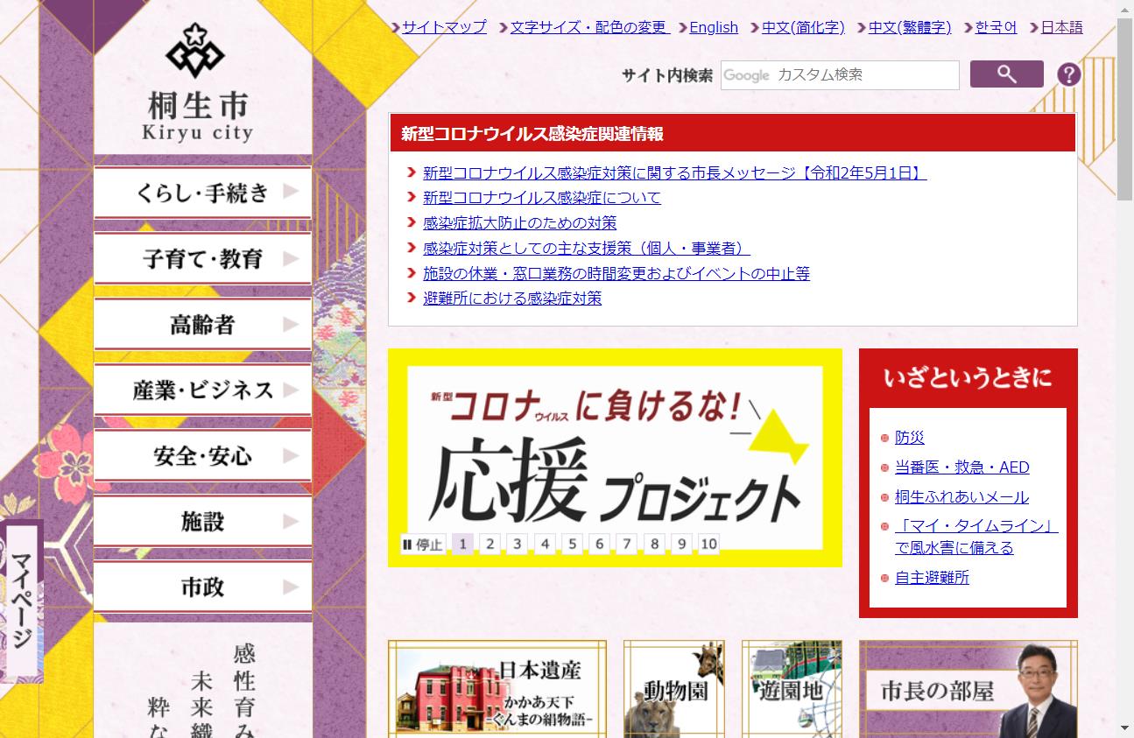The width and height of the screenshot is (1134, 738).
Task: Click the search magnifier icon
Action: click(x=1005, y=74)
